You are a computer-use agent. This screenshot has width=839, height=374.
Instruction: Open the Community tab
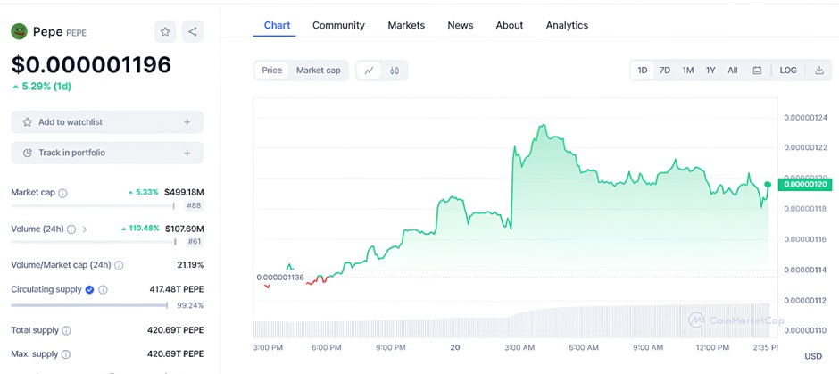pyautogui.click(x=338, y=25)
